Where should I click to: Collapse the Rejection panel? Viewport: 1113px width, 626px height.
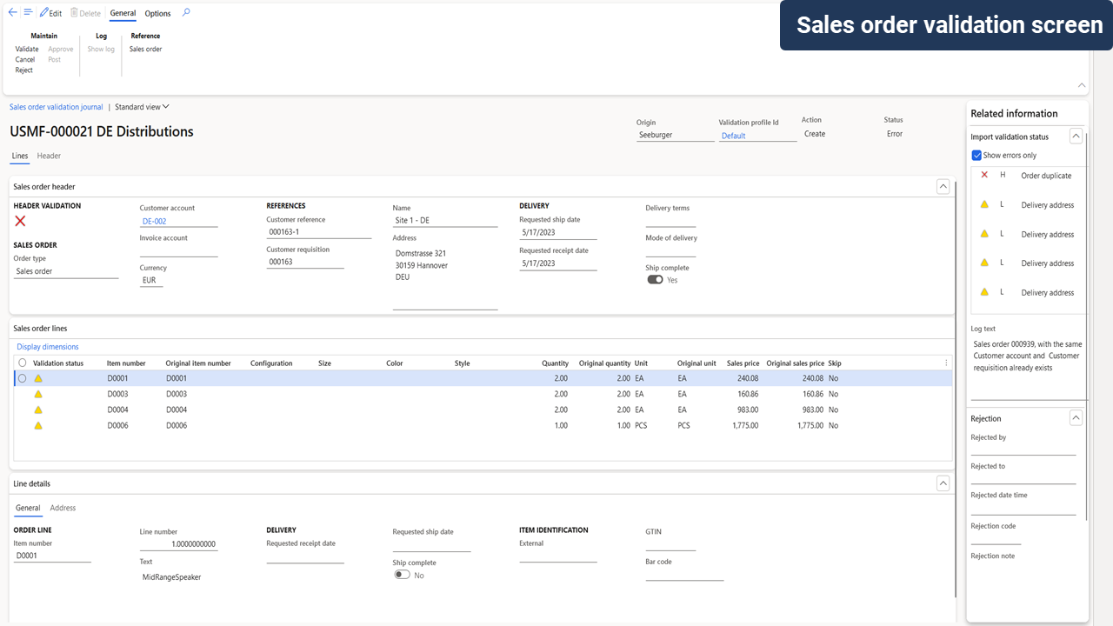1076,418
